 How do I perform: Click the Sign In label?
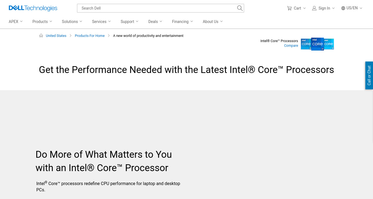(324, 8)
